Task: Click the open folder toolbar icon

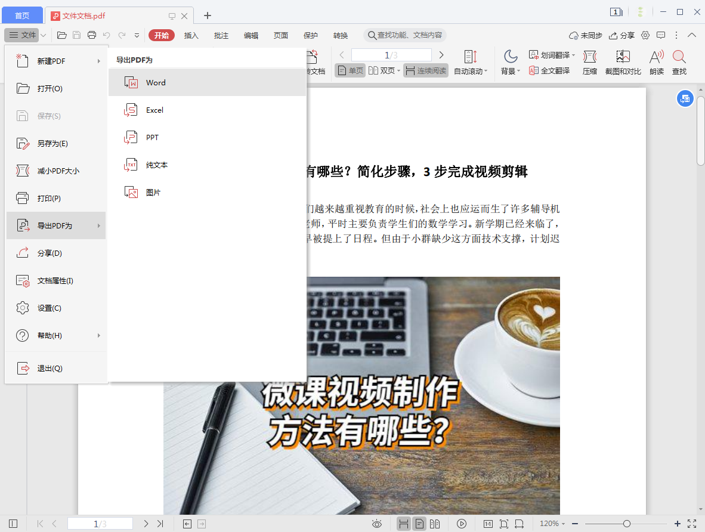Action: click(x=62, y=35)
